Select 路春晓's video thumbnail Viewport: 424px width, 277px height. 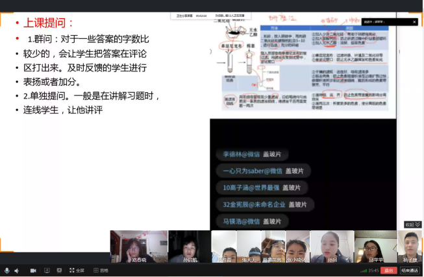click(138, 247)
